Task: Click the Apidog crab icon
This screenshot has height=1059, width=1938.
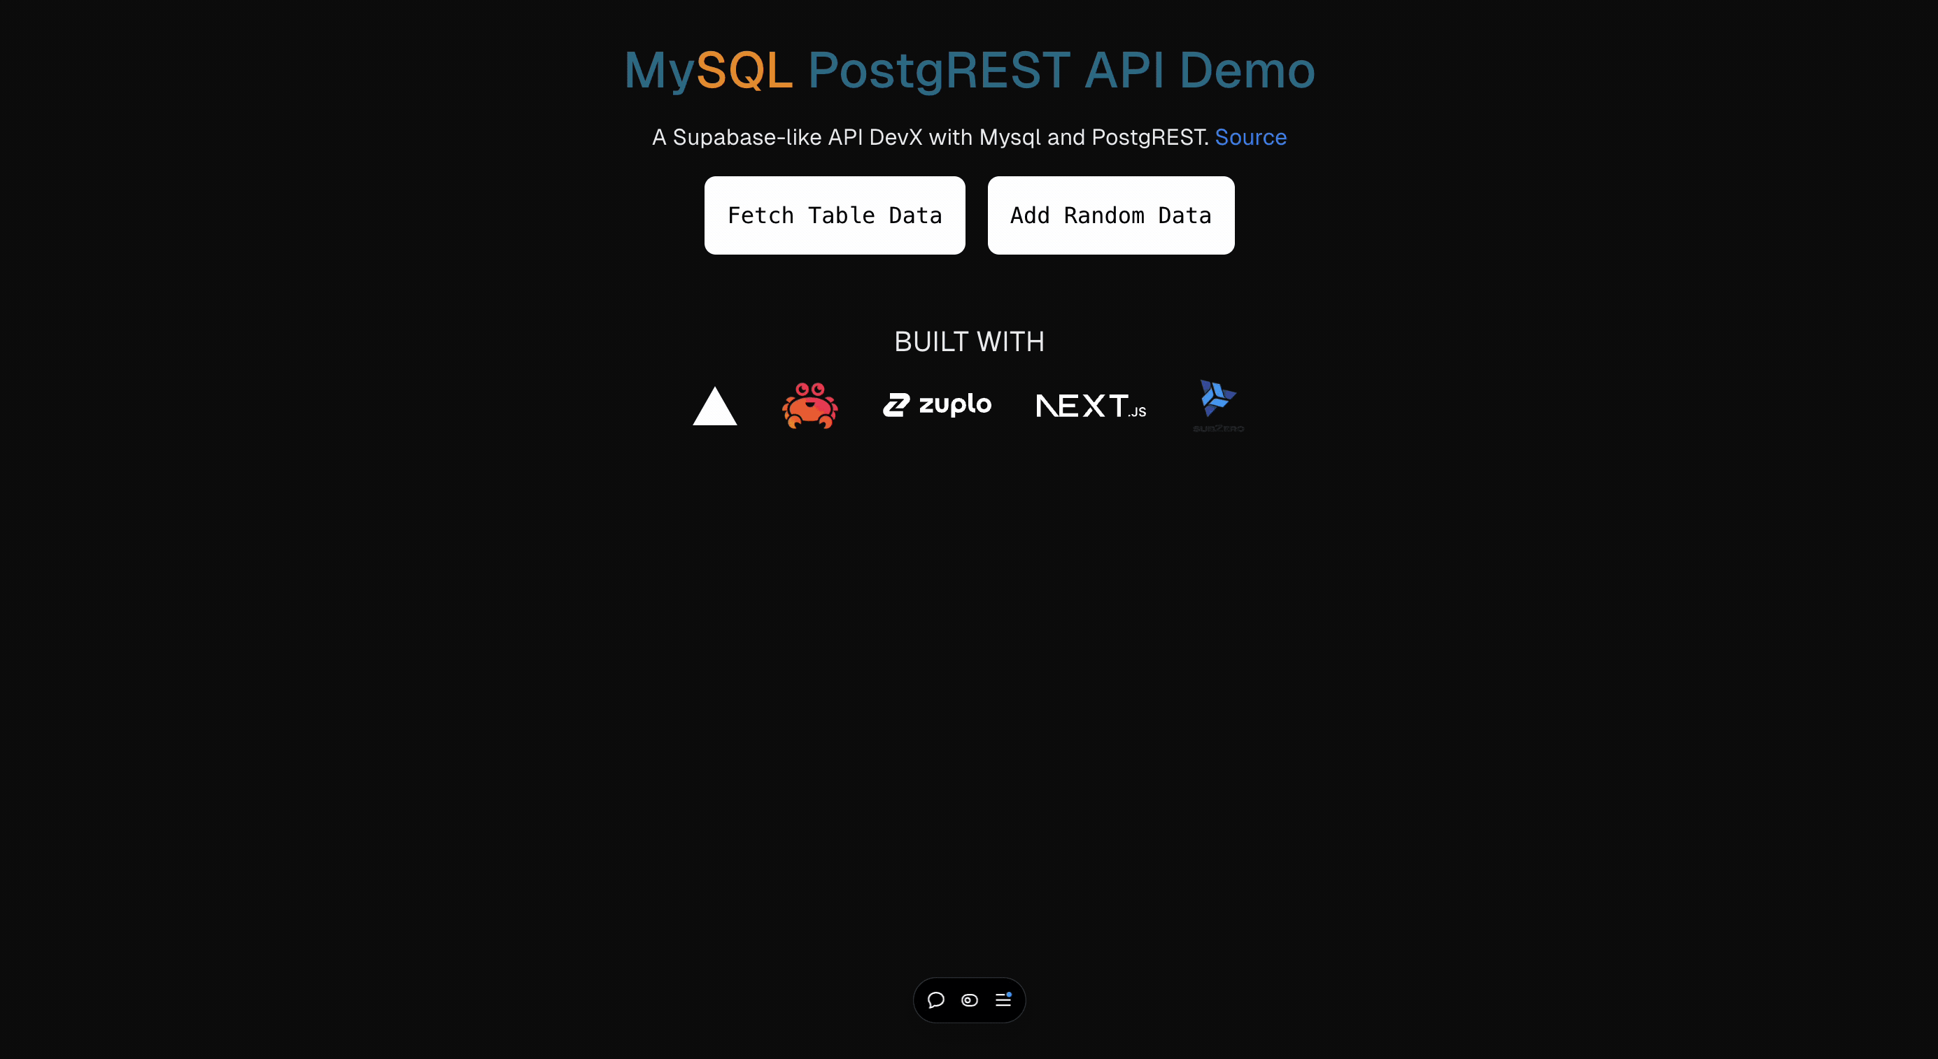Action: (x=809, y=404)
